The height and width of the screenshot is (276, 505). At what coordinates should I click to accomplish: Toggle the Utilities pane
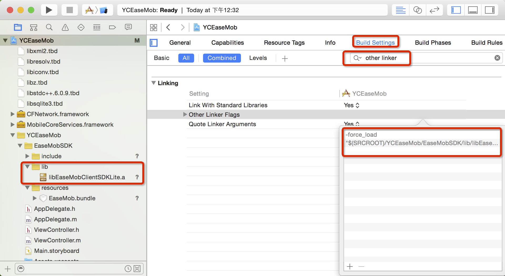coord(490,10)
